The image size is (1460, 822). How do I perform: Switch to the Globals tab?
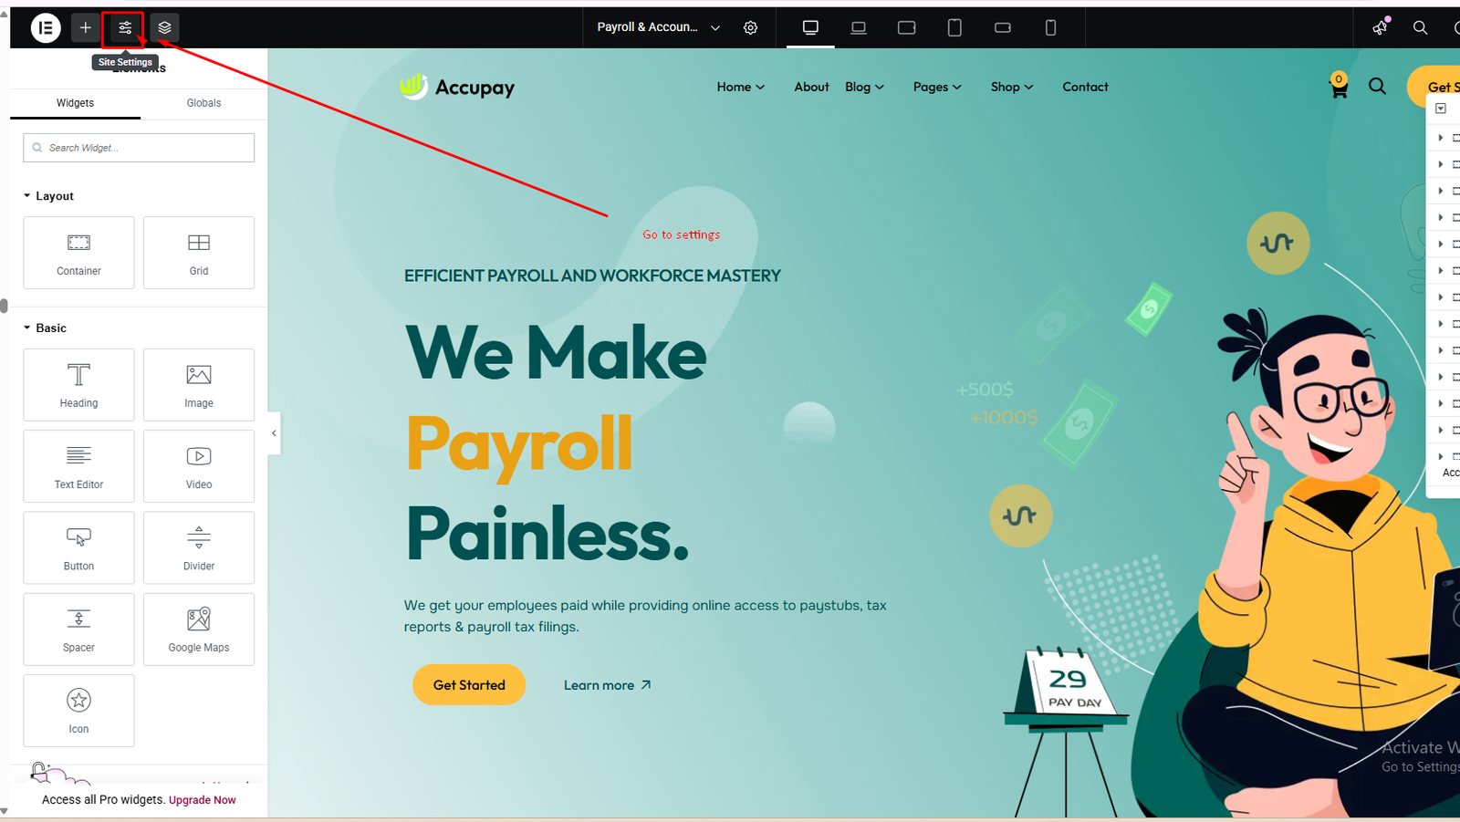tap(203, 103)
